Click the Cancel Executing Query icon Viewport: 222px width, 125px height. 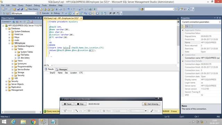click(62, 13)
